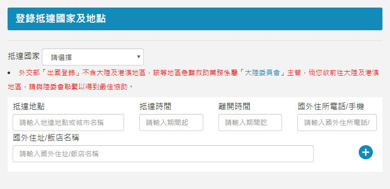Click the red 外交部「出國登錄」 notice text
The height and width of the screenshot is (189, 390).
pyautogui.click(x=193, y=80)
